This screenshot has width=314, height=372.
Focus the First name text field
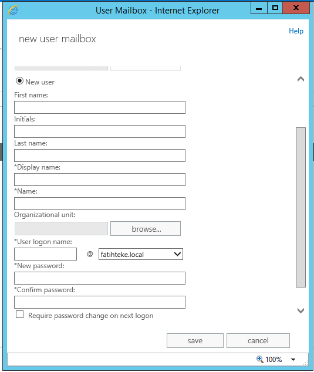100,107
